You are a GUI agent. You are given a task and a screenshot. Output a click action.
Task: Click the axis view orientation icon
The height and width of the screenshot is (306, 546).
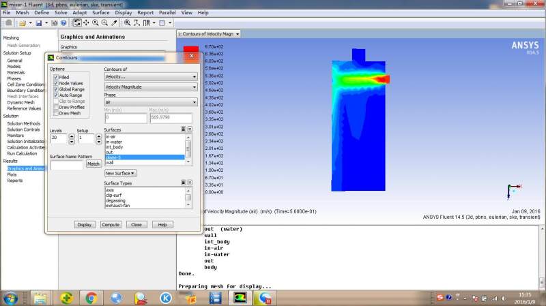137,23
